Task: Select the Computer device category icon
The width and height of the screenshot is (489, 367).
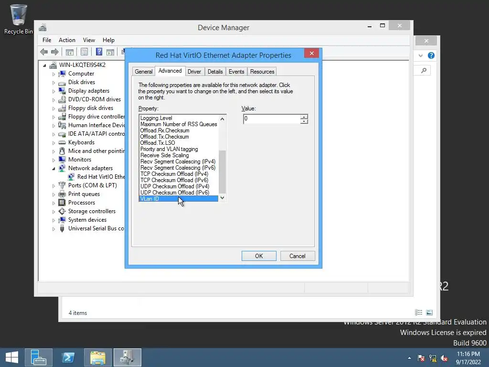Action: [62, 74]
